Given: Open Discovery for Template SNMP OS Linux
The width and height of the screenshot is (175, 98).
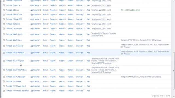Looking at the screenshot, I should tap(80, 61).
